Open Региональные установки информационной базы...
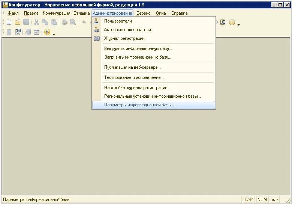This screenshot has height=204, width=292. [154, 96]
